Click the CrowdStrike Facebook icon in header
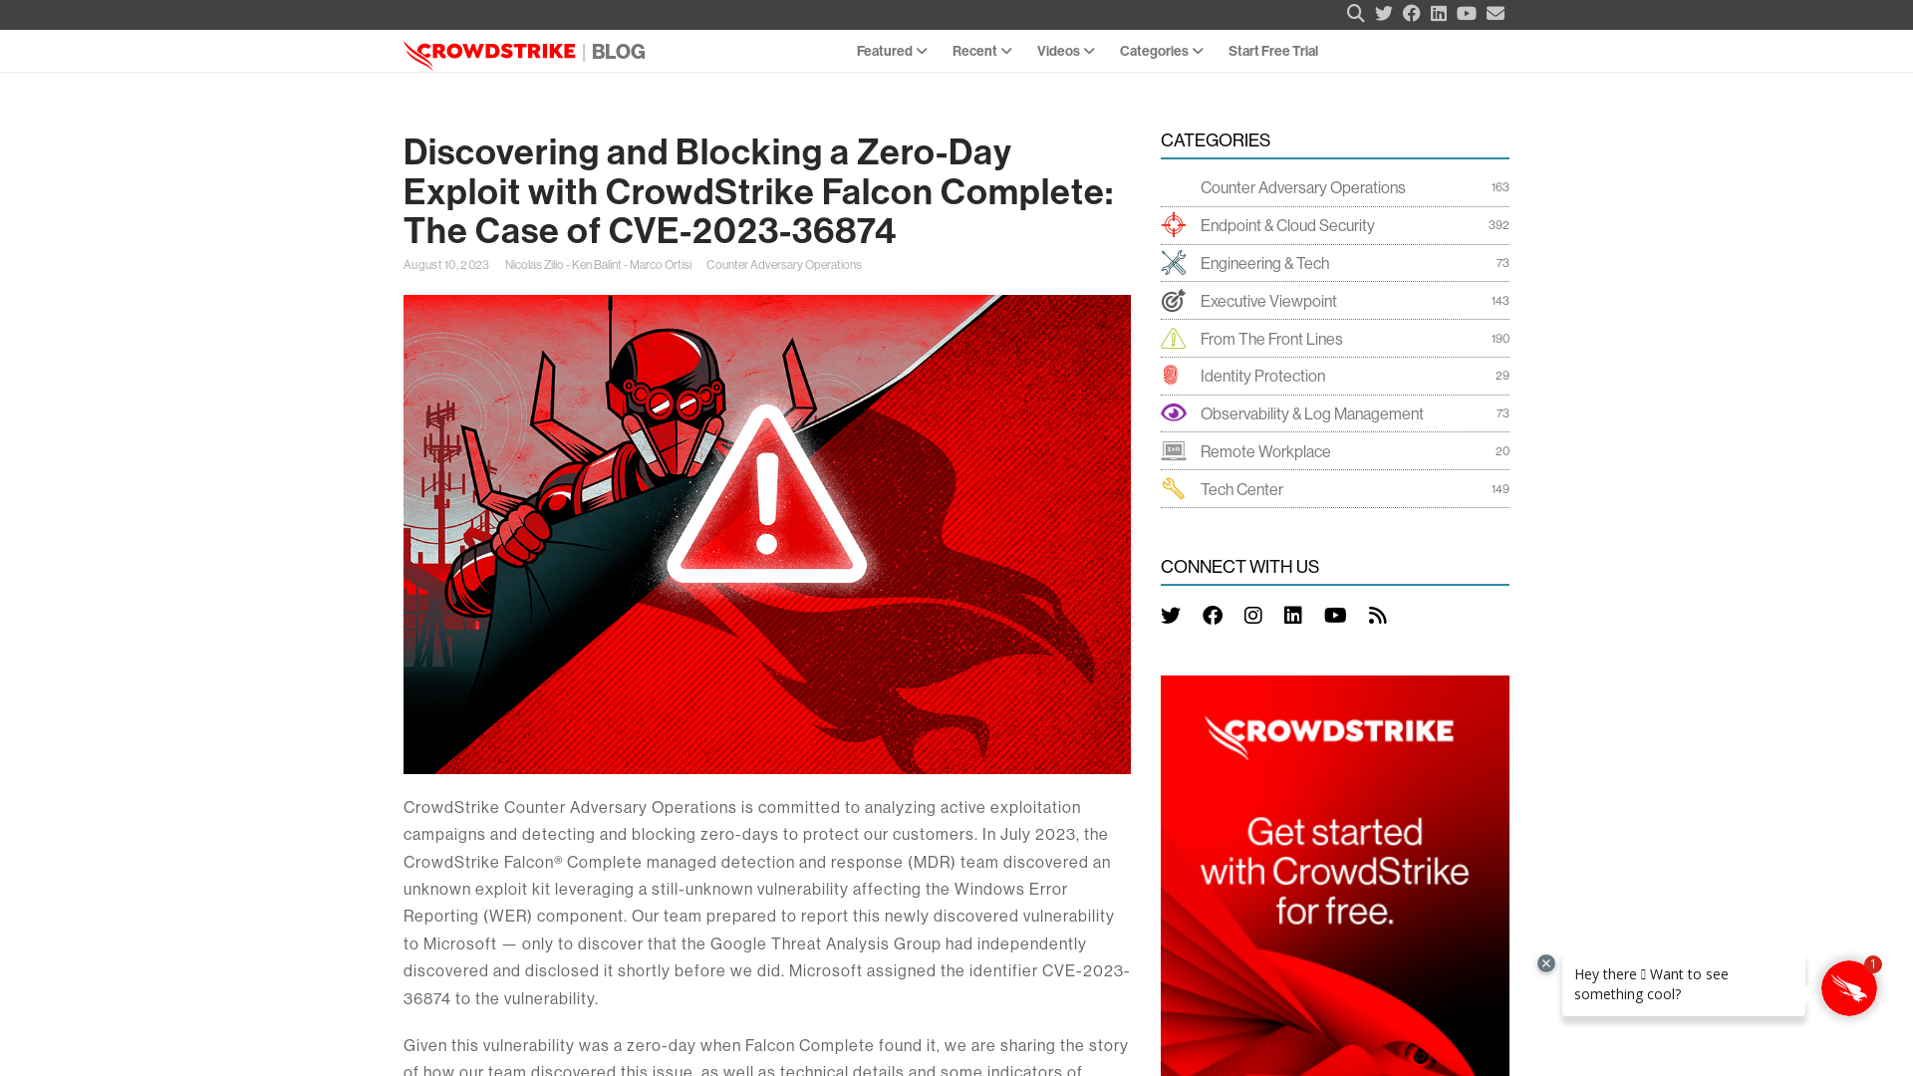This screenshot has height=1076, width=1913. click(x=1411, y=13)
